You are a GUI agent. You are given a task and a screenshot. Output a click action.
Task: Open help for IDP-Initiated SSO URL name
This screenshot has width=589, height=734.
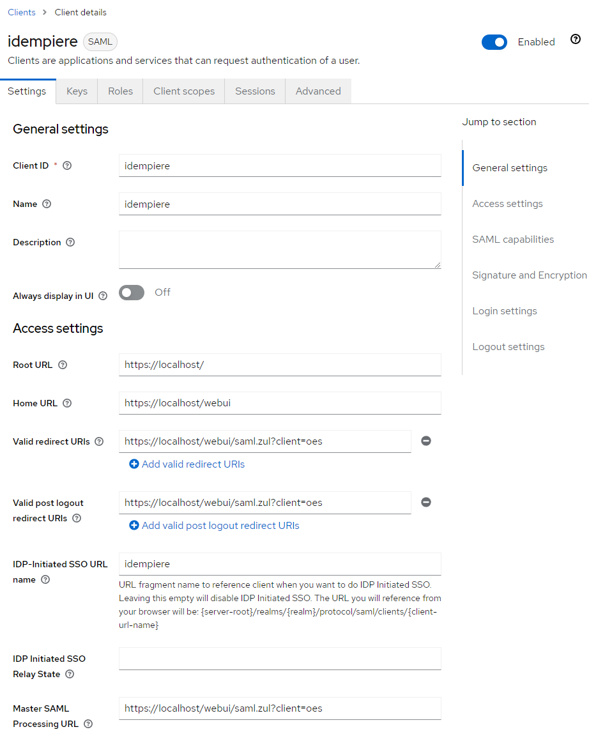point(45,579)
